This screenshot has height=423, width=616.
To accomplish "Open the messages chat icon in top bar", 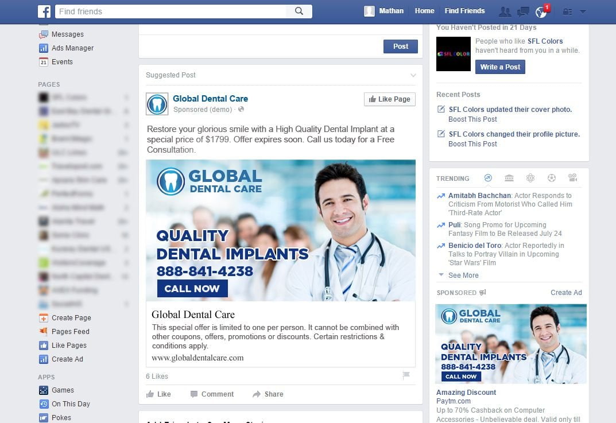I will coord(523,11).
